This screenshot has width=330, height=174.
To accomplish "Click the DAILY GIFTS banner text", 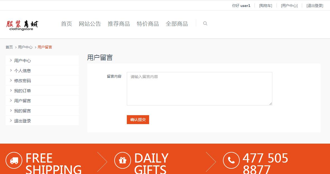I will [151, 164].
